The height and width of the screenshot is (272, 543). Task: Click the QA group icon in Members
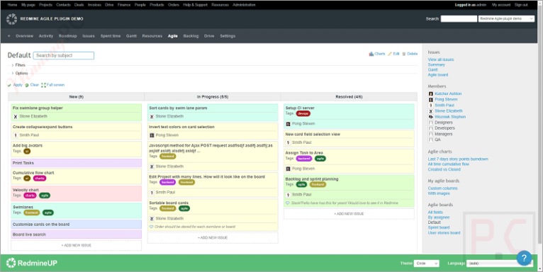(431, 140)
